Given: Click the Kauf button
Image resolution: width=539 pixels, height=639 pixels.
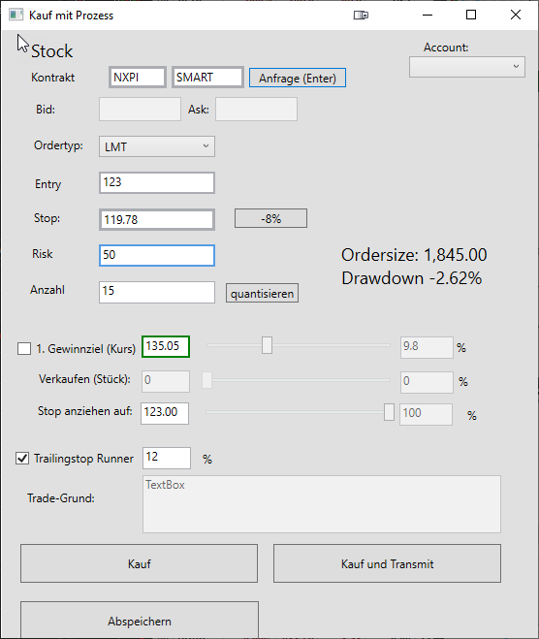Looking at the screenshot, I should [x=139, y=563].
